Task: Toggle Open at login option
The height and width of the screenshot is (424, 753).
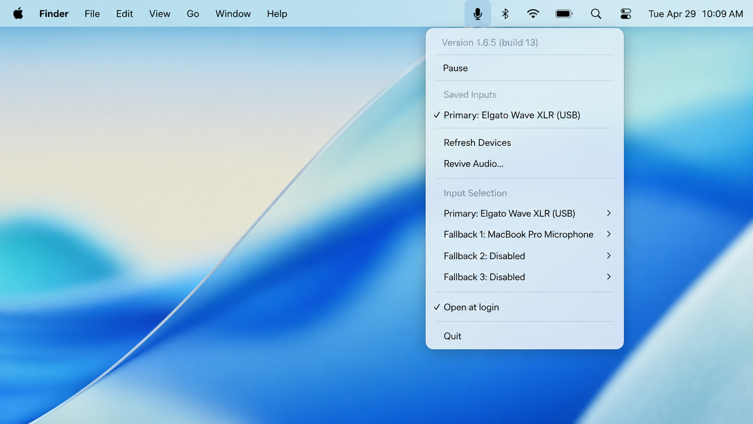Action: (x=524, y=307)
